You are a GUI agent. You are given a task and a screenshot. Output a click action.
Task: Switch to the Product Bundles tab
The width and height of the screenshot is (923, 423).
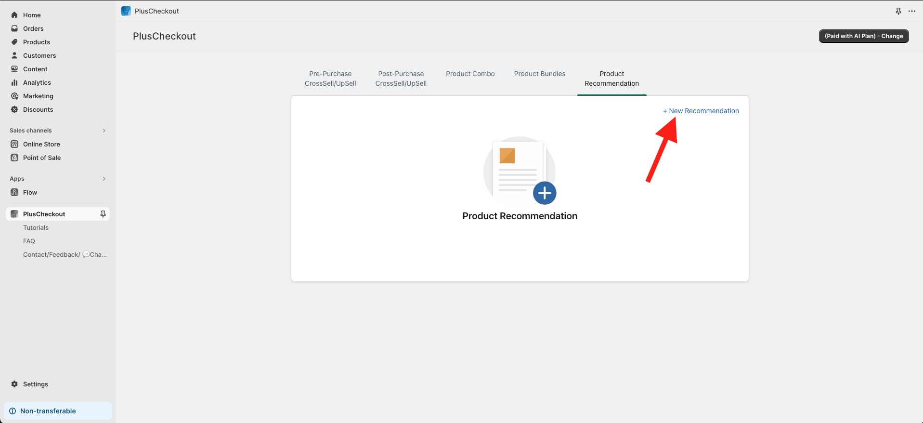[539, 74]
